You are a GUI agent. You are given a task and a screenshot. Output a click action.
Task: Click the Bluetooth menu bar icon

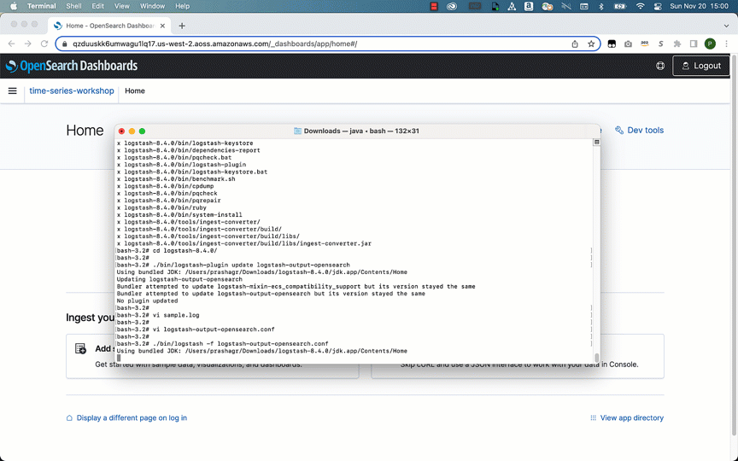[x=601, y=6]
